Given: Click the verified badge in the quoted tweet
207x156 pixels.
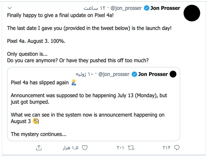Looking at the screenshot, I should tap(134, 74).
